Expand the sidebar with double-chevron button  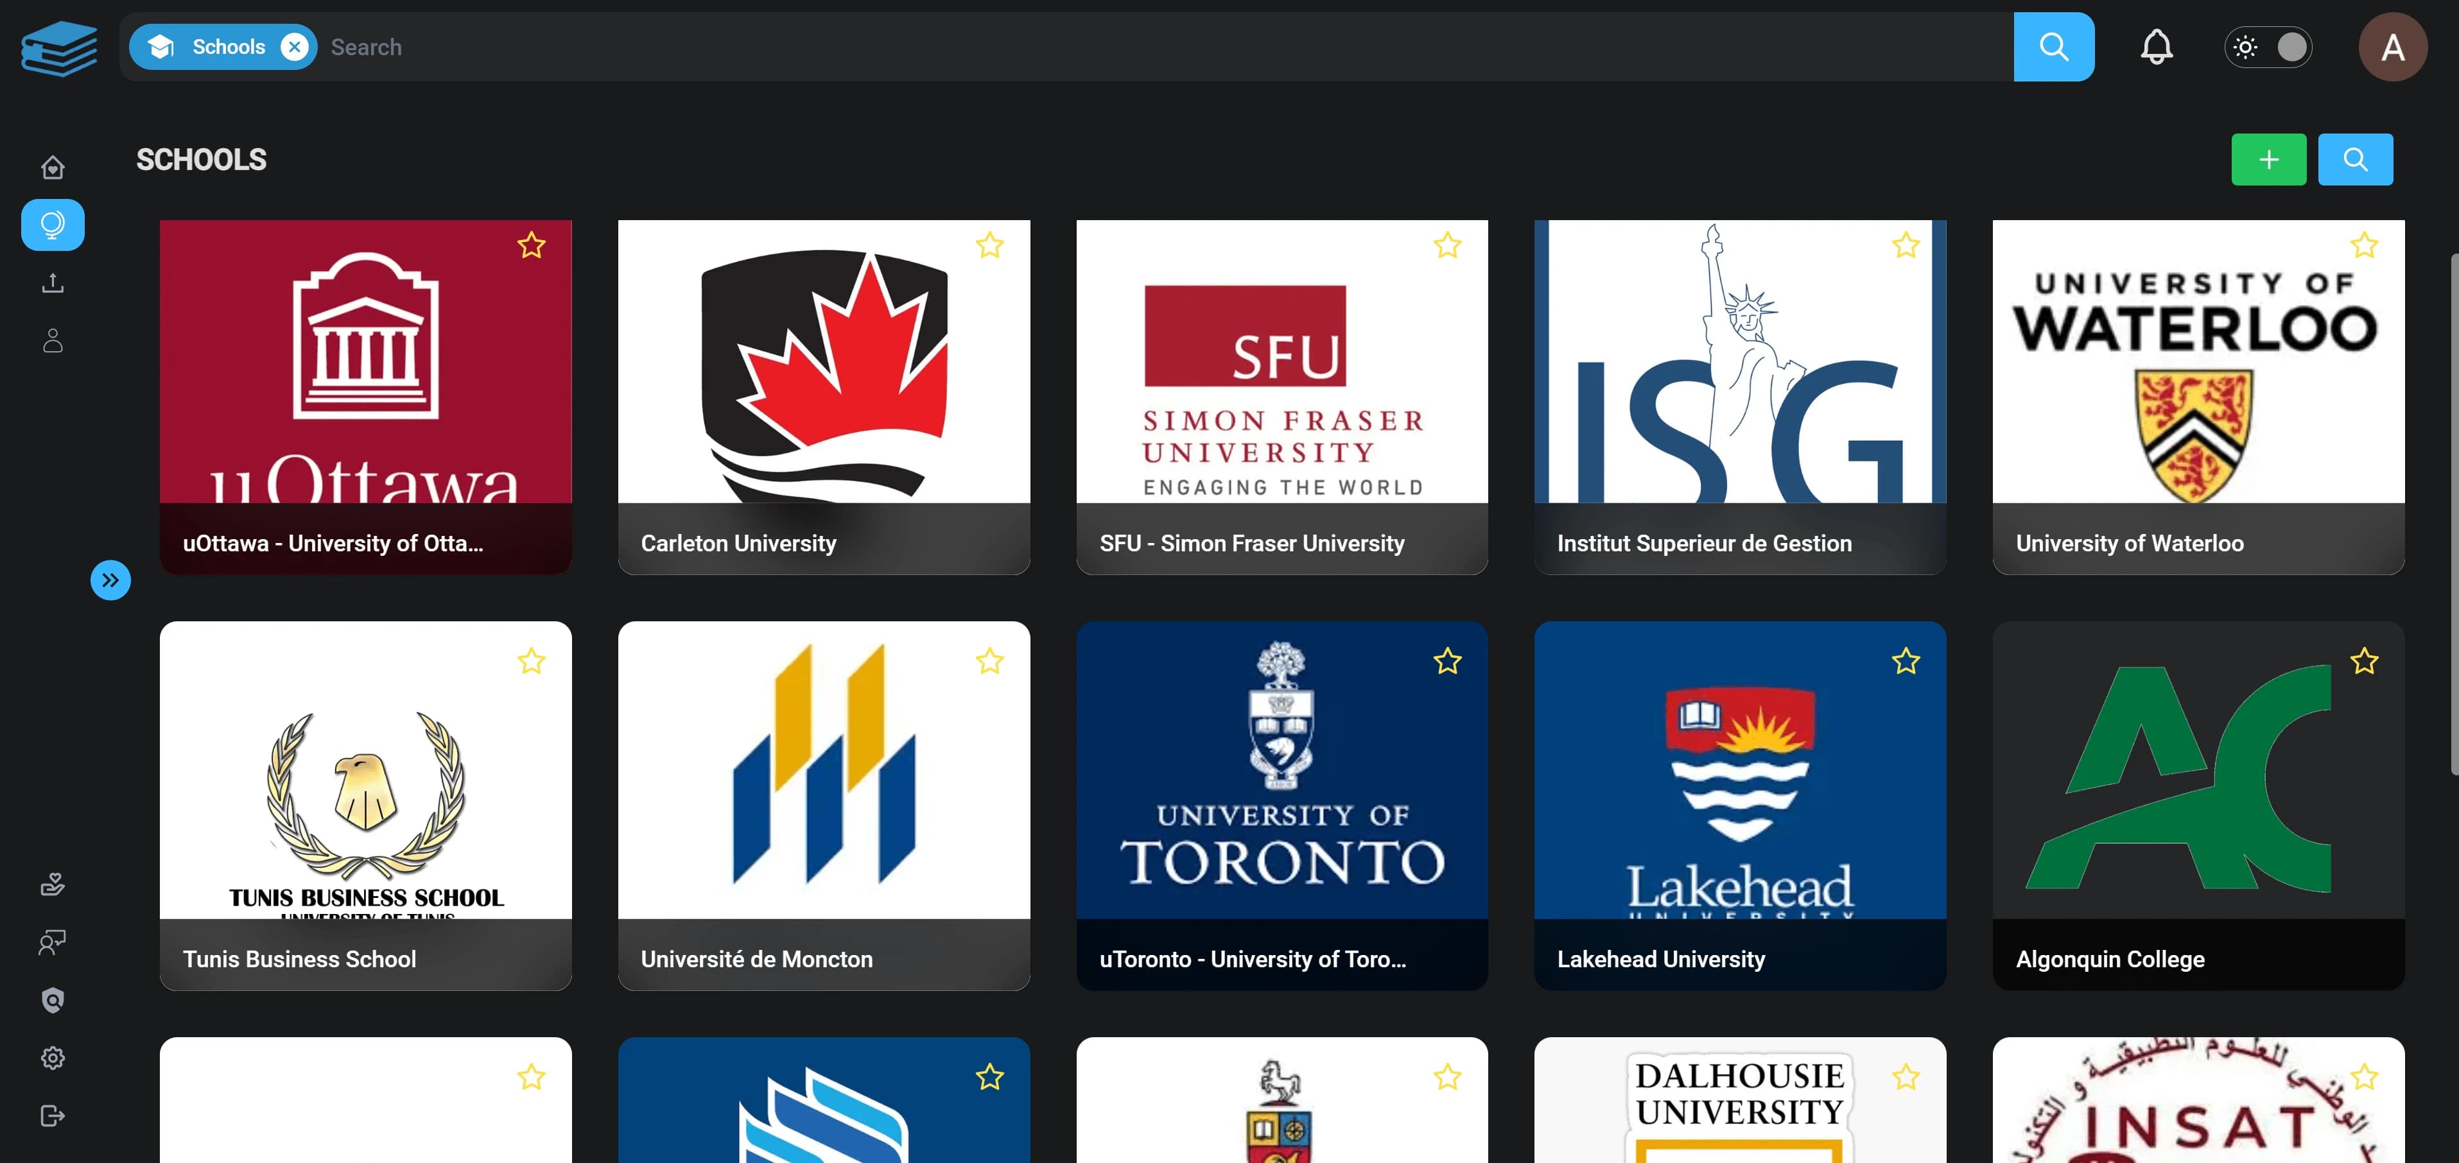[x=110, y=580]
